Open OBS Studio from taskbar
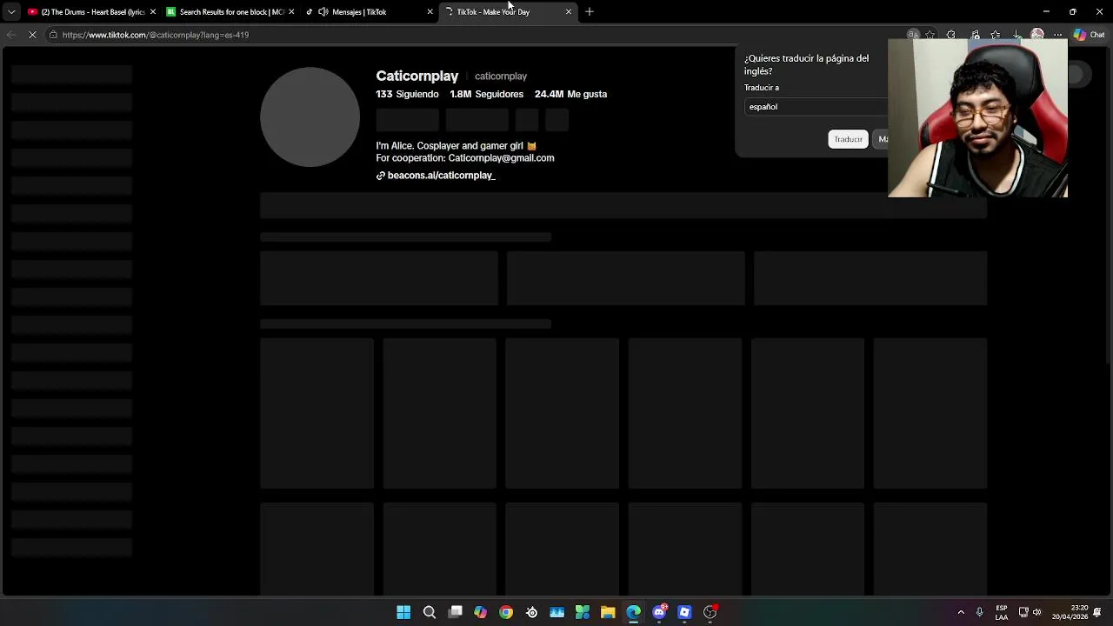Screen dimensions: 1113x626 click(x=710, y=612)
